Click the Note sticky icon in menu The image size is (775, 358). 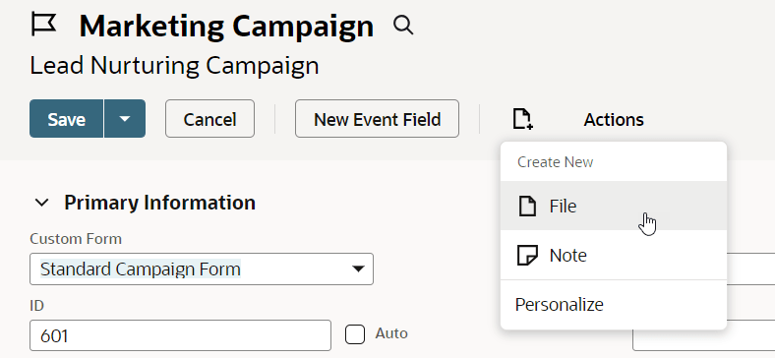point(527,255)
